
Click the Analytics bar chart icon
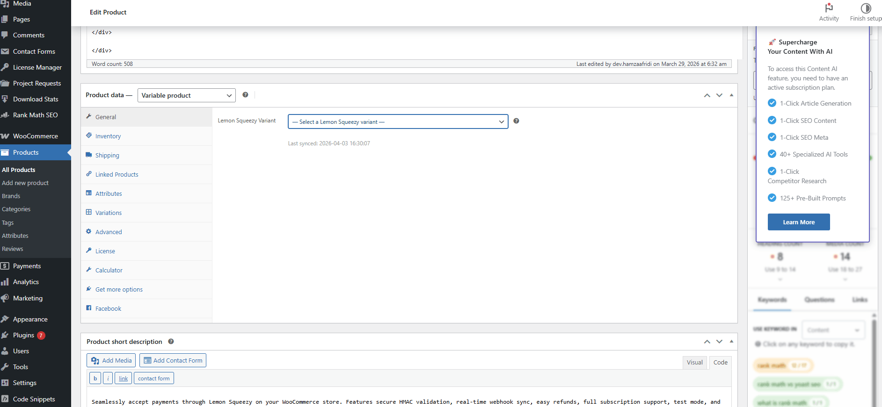(x=5, y=282)
